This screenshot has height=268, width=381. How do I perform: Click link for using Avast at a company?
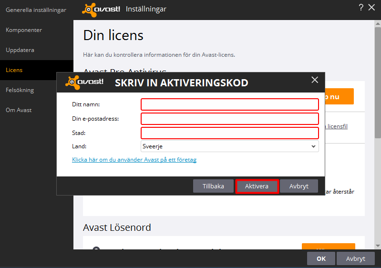(x=134, y=160)
